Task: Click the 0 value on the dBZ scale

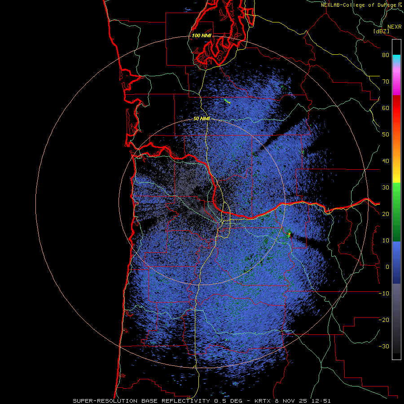Action: click(387, 267)
